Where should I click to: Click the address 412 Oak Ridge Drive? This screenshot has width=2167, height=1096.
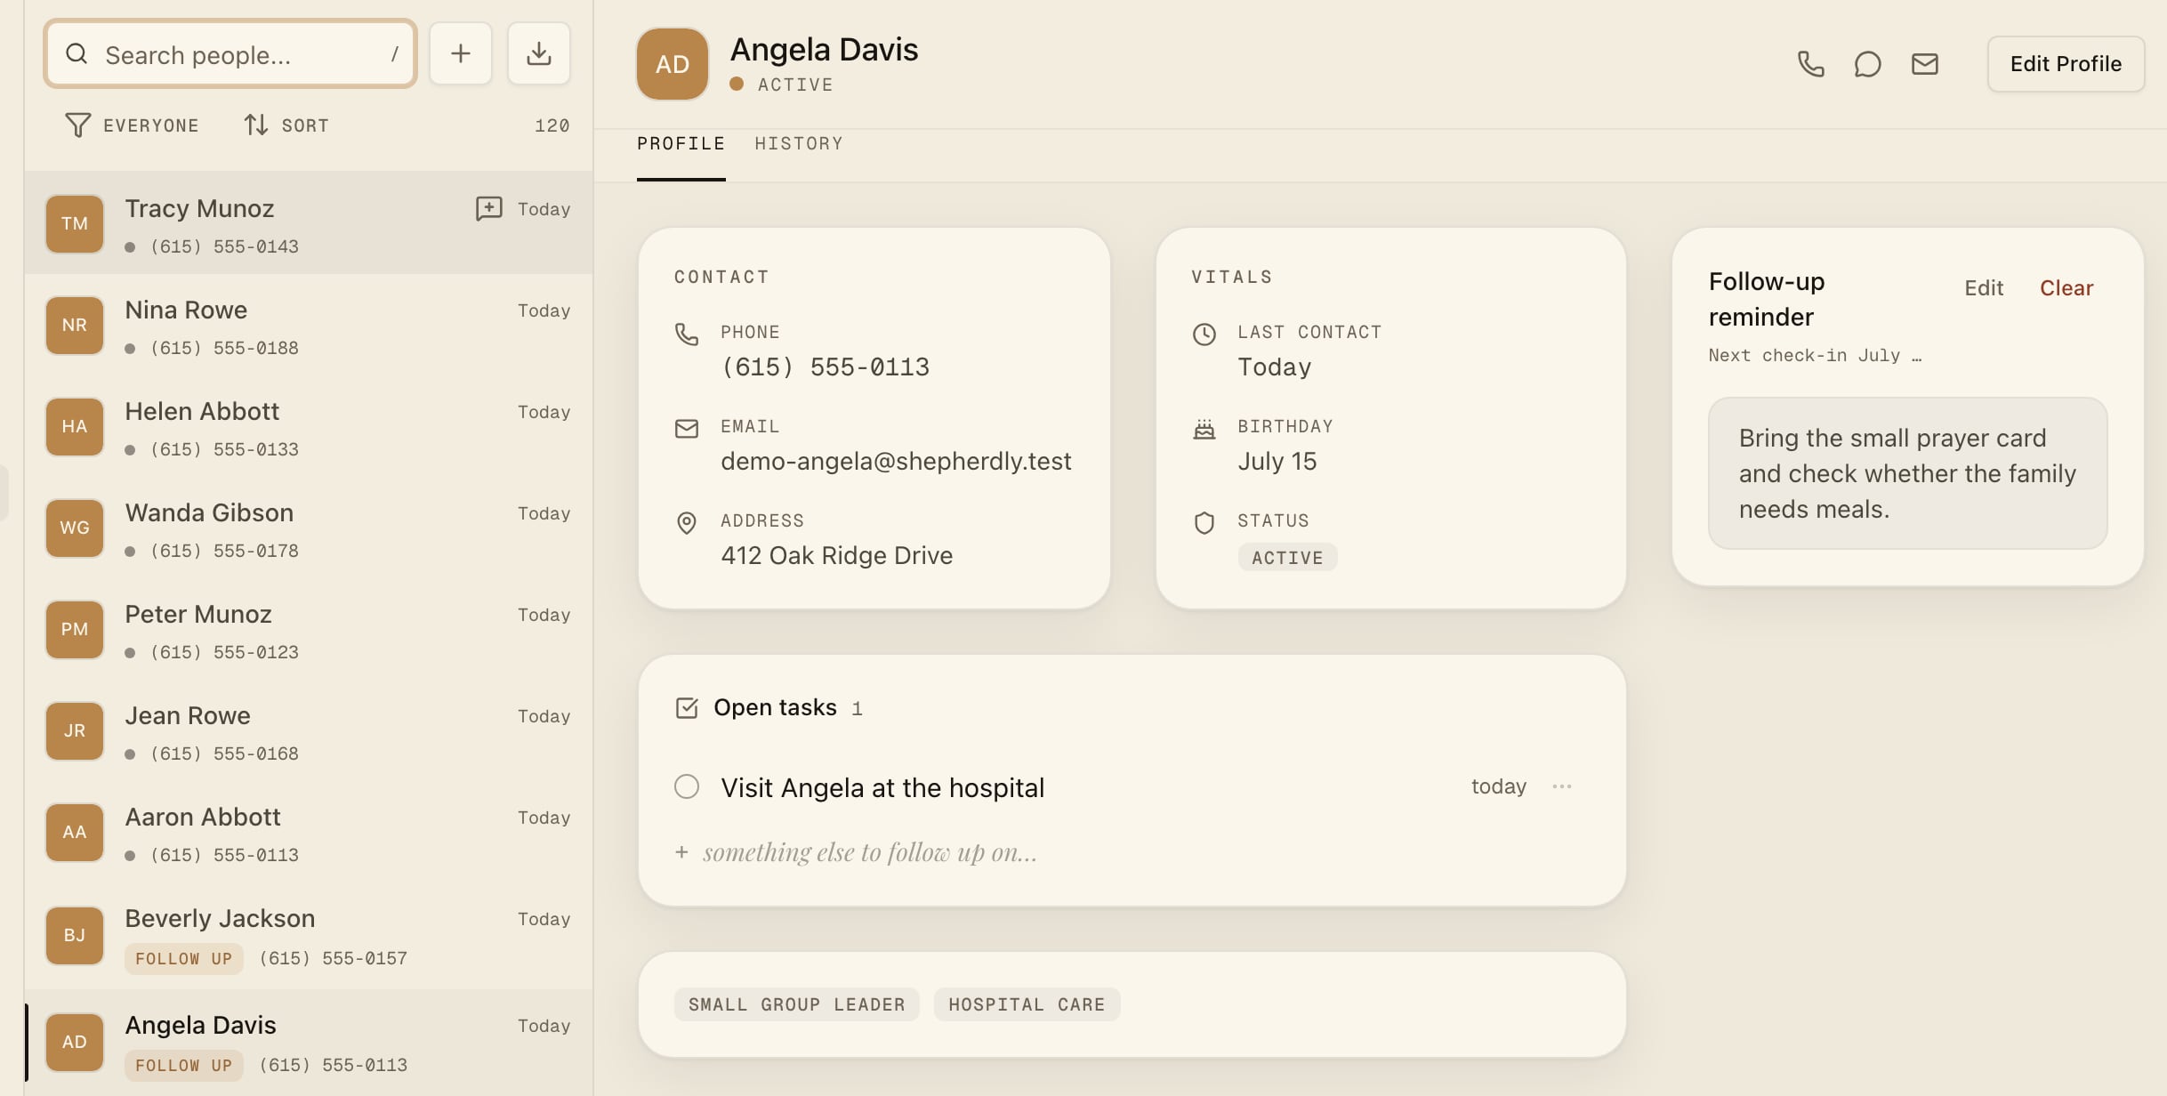point(837,555)
